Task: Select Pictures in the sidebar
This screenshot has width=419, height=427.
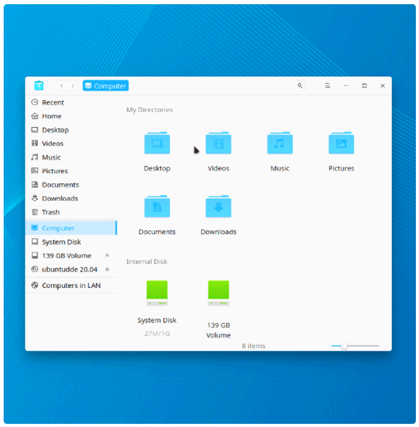Action: click(71, 171)
